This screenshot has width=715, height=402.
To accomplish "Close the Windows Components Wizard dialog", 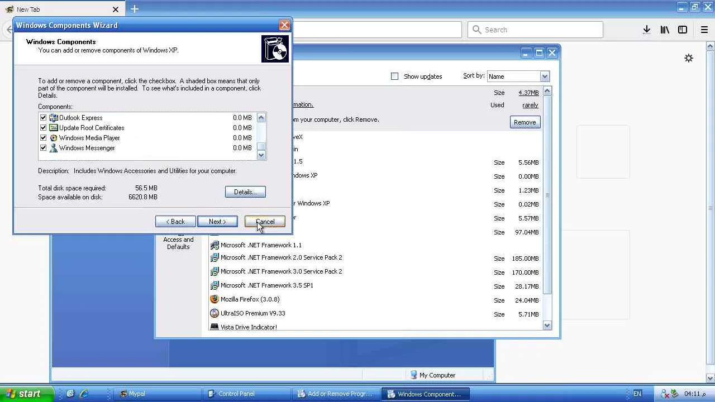I will tap(284, 25).
